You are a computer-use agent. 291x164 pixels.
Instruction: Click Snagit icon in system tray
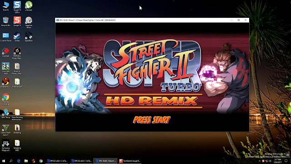coord(263,161)
